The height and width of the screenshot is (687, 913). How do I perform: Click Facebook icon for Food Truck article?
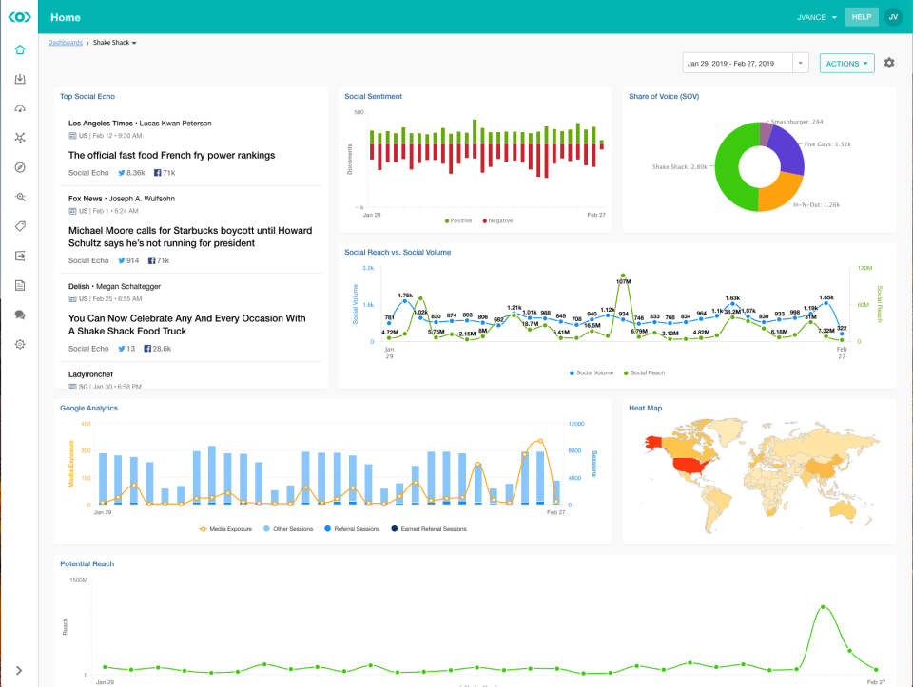(x=147, y=349)
